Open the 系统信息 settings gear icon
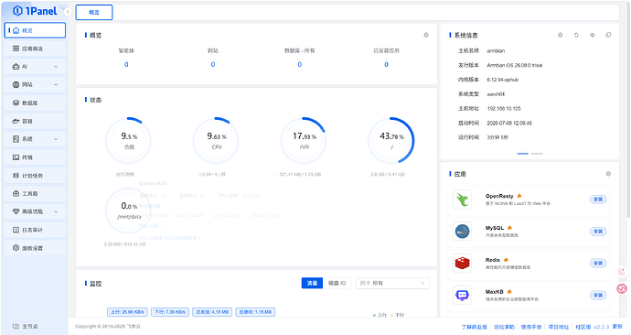631x335 pixels. pos(561,35)
